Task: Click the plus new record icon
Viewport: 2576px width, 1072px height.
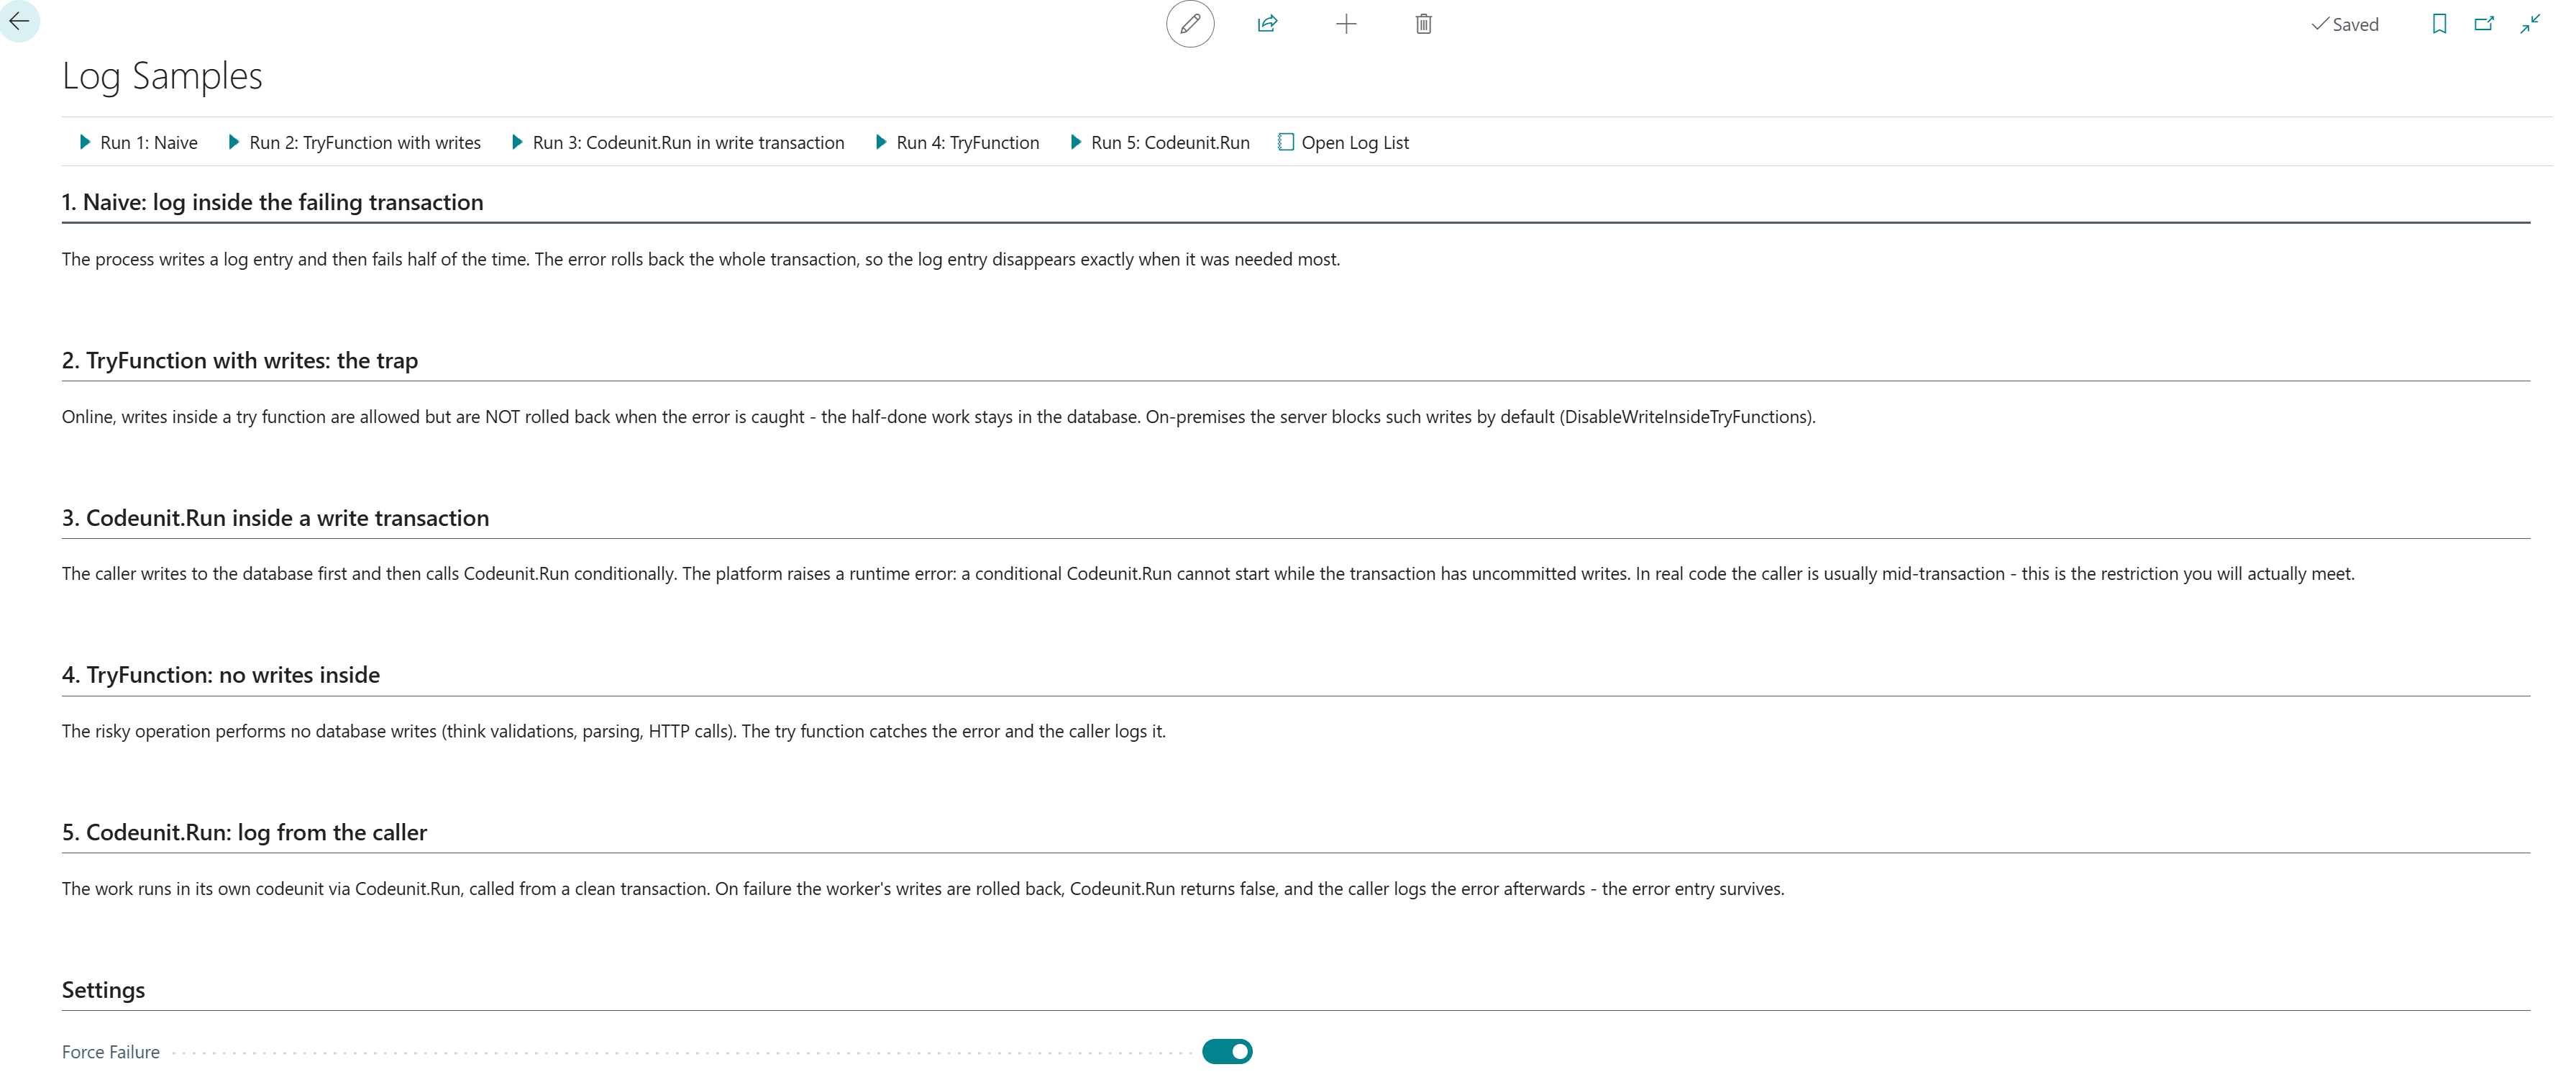Action: tap(1346, 24)
